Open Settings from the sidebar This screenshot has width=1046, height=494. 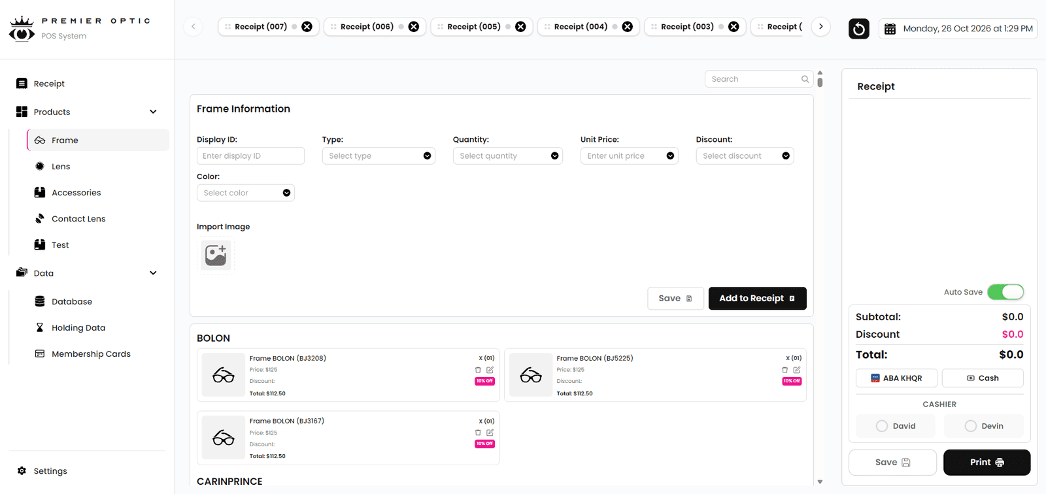42,471
